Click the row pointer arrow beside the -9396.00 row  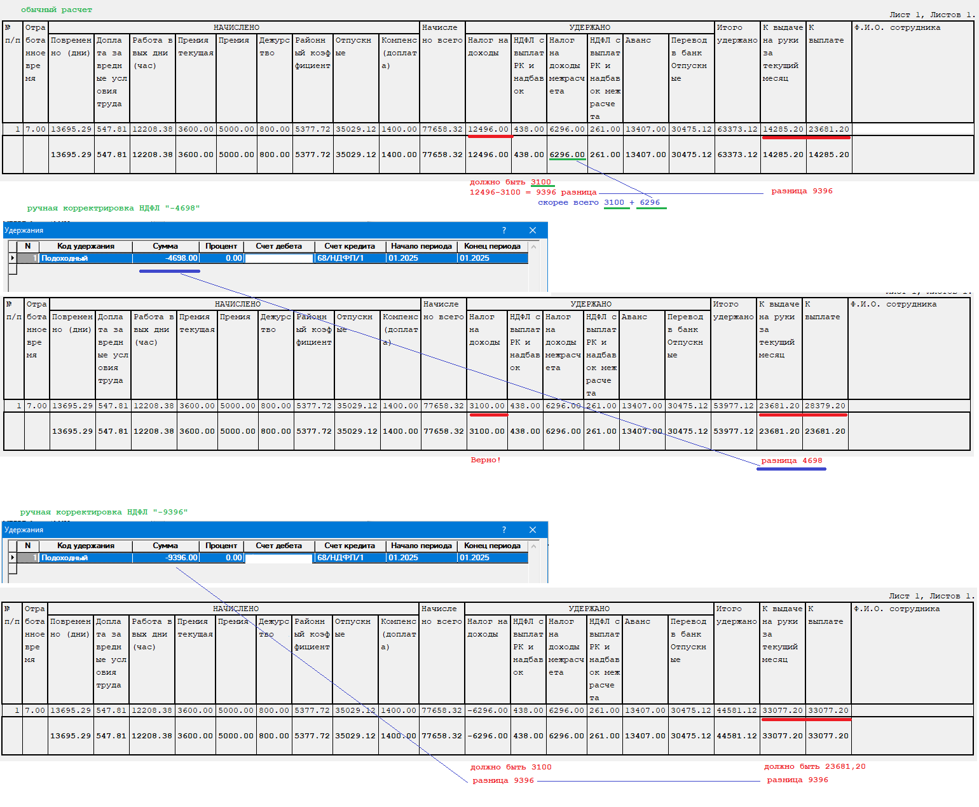click(12, 558)
